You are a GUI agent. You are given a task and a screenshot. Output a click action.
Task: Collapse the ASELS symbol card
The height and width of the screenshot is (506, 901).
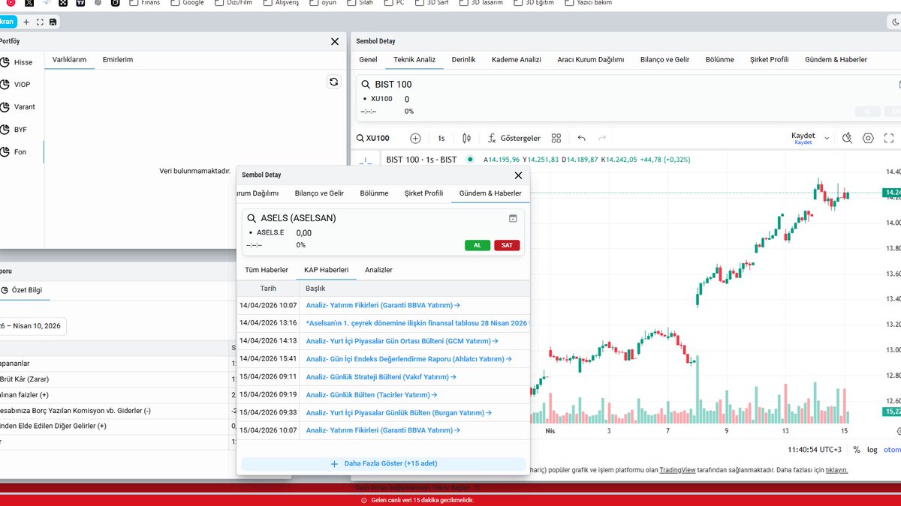513,218
